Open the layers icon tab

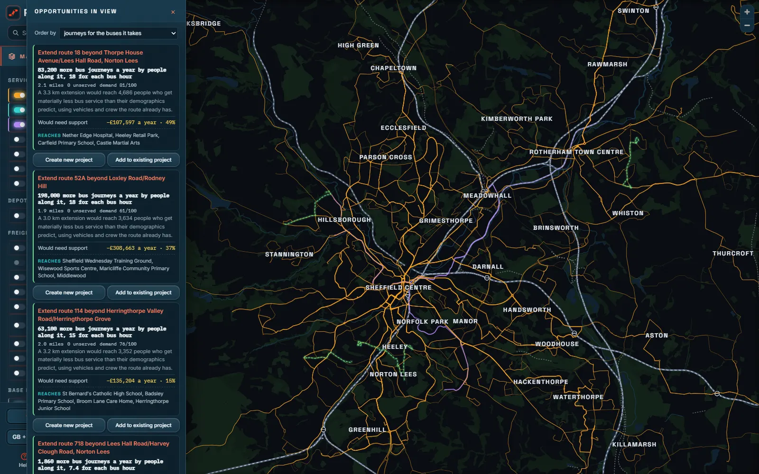click(12, 56)
